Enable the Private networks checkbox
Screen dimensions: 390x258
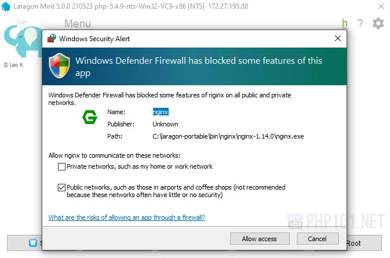coord(62,167)
